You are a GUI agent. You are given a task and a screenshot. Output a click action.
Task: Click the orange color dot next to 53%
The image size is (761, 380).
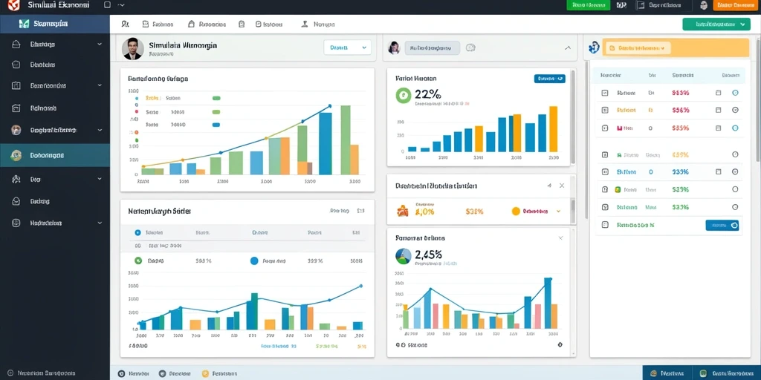516,212
